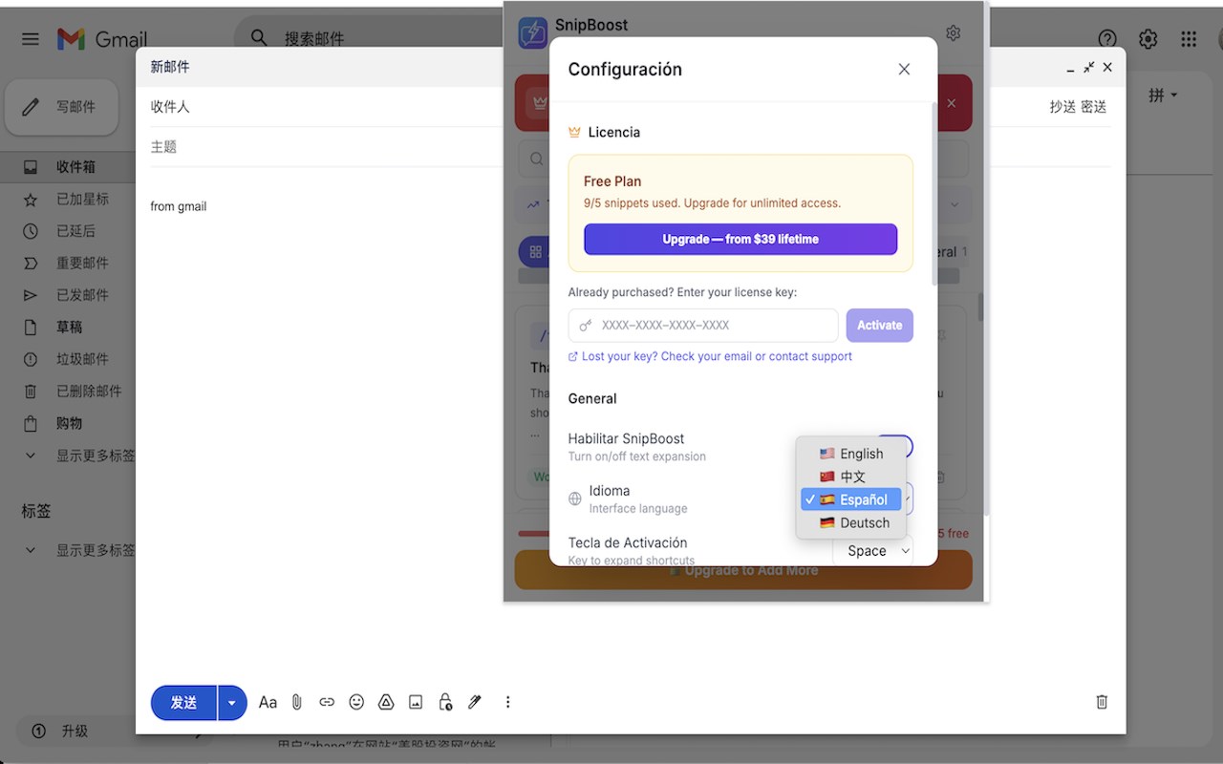The image size is (1223, 764).
Task: Open more options in compose toolbar
Action: (507, 702)
